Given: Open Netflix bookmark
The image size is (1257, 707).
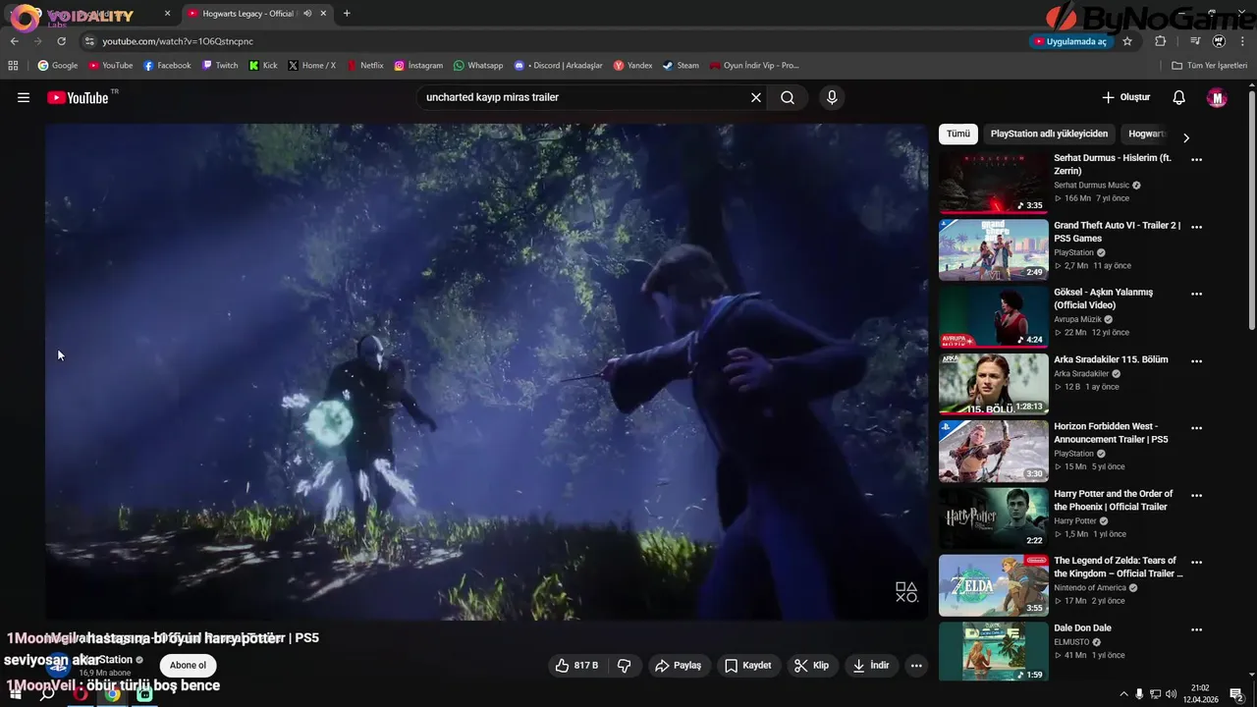Looking at the screenshot, I should [364, 66].
